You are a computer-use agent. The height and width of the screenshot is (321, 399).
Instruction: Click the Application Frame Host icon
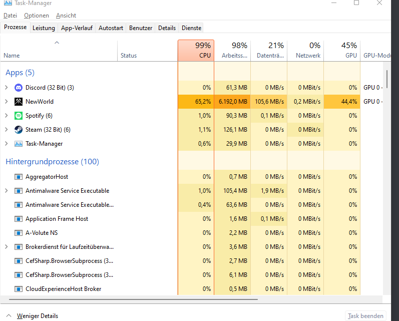pos(19,219)
